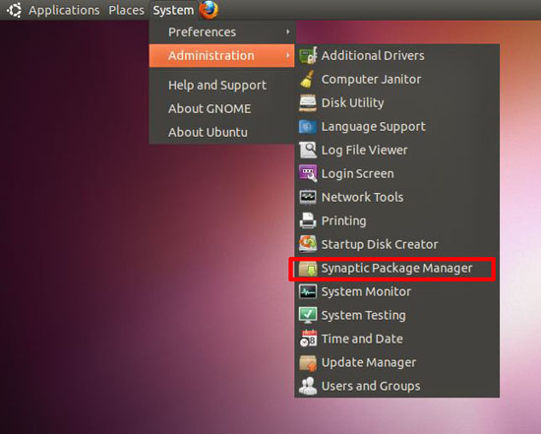Viewport: 541px width, 434px height.
Task: Click the Time and Date calendar icon
Action: [x=308, y=339]
